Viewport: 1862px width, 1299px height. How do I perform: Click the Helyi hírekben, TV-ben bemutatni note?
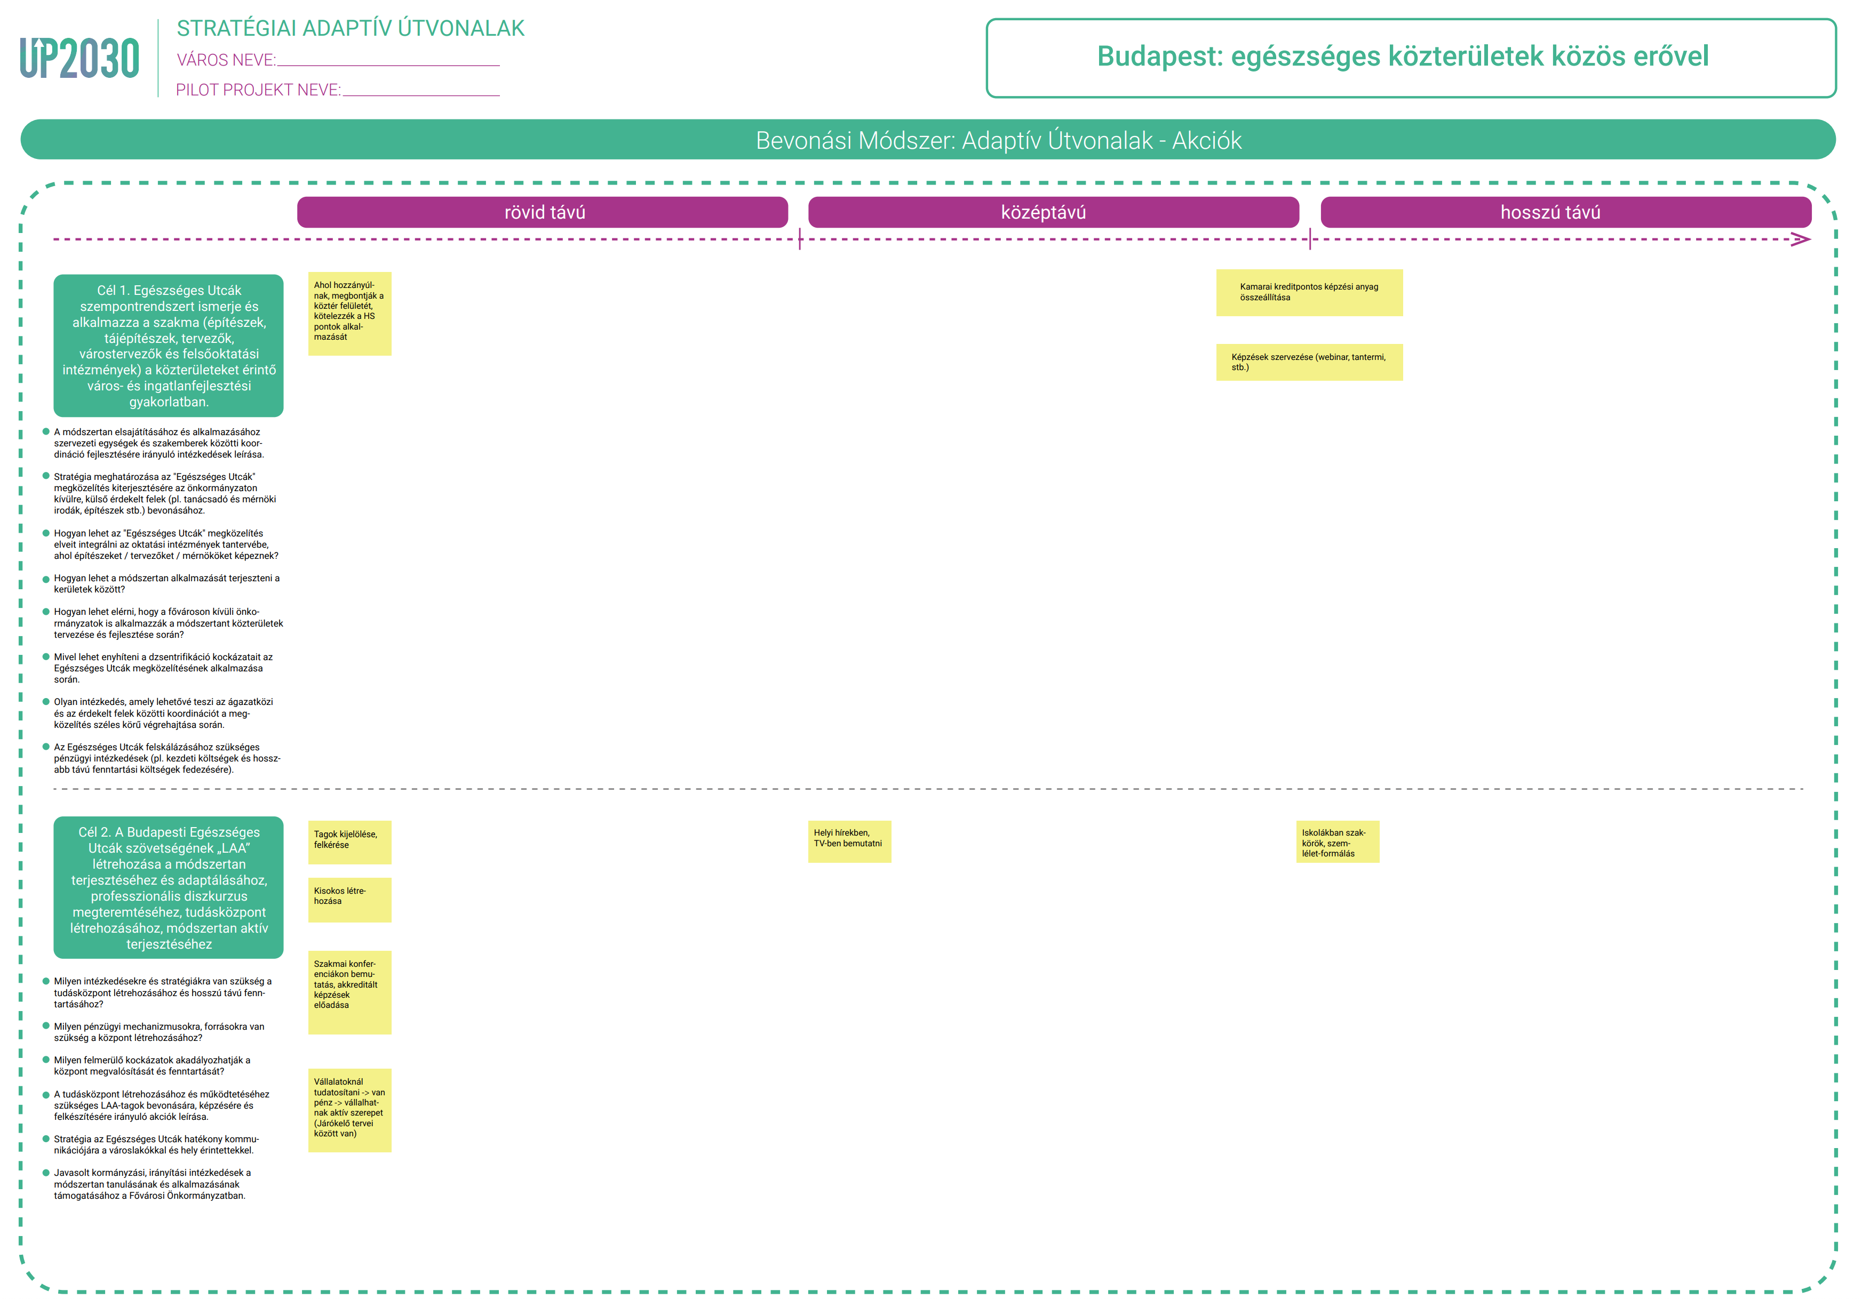pyautogui.click(x=849, y=841)
